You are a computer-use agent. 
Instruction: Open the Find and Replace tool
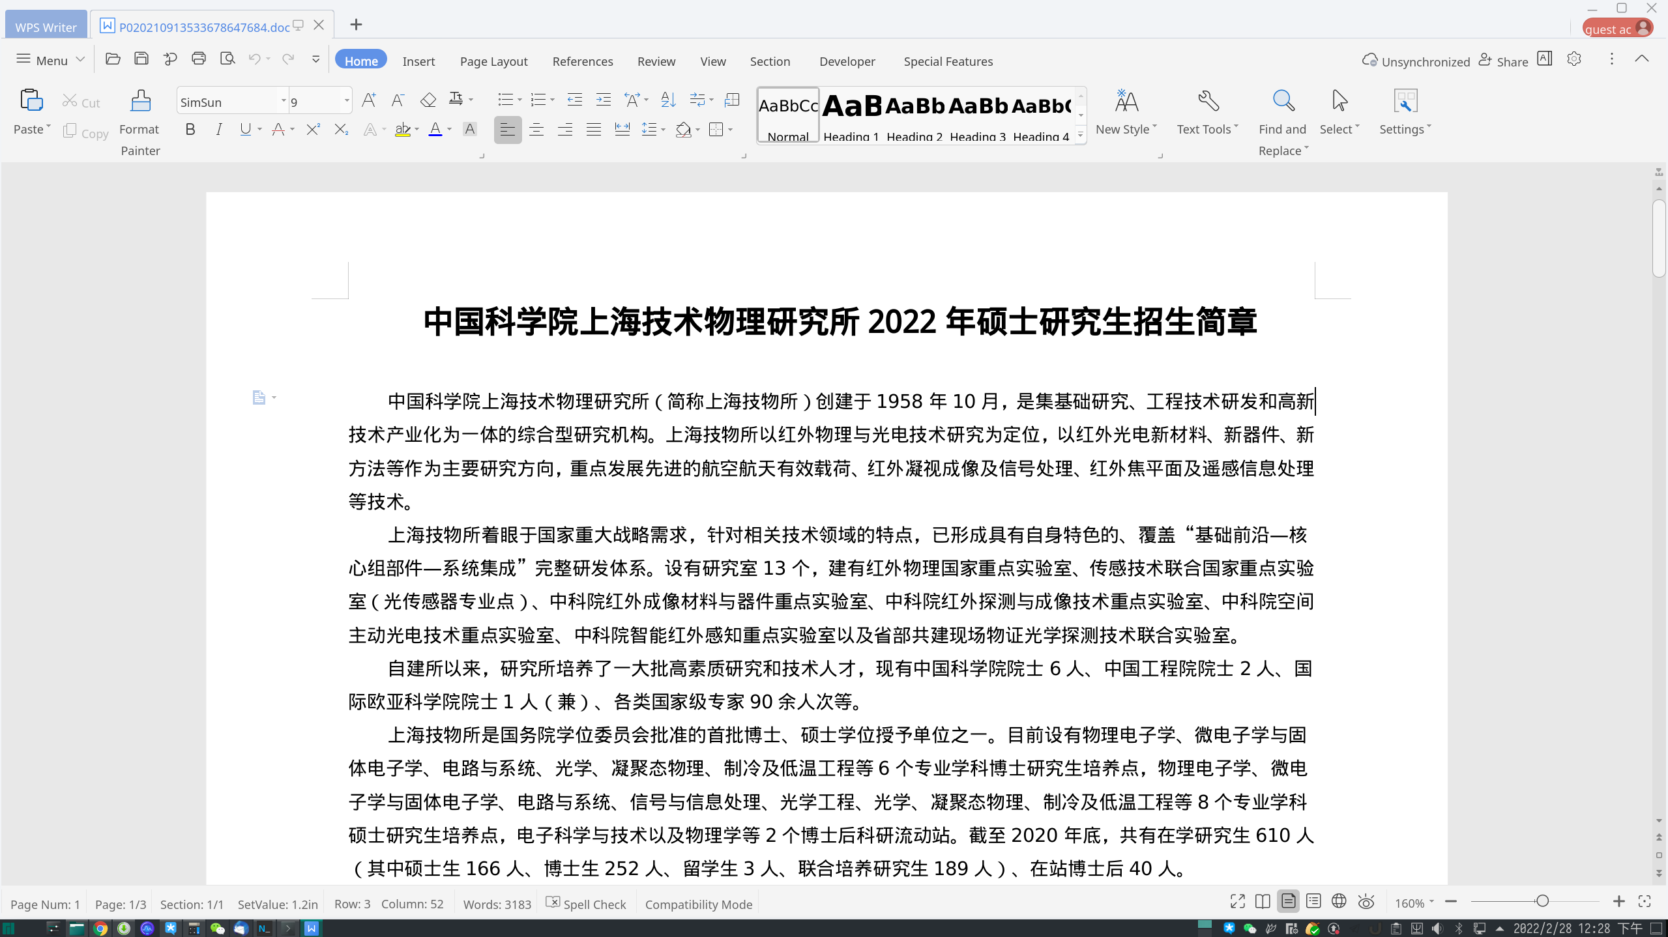(1282, 101)
